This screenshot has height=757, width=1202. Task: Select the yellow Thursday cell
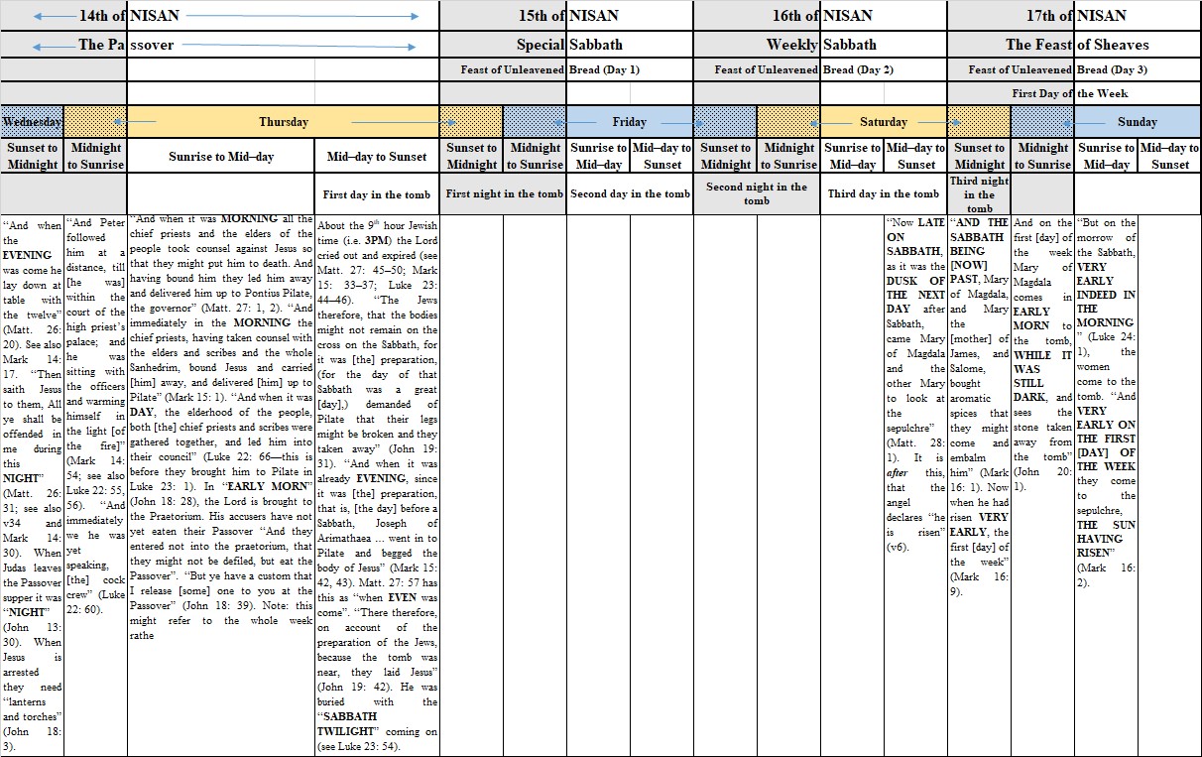(284, 122)
